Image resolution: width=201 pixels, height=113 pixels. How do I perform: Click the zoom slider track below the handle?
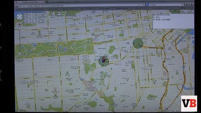pyautogui.click(x=19, y=46)
